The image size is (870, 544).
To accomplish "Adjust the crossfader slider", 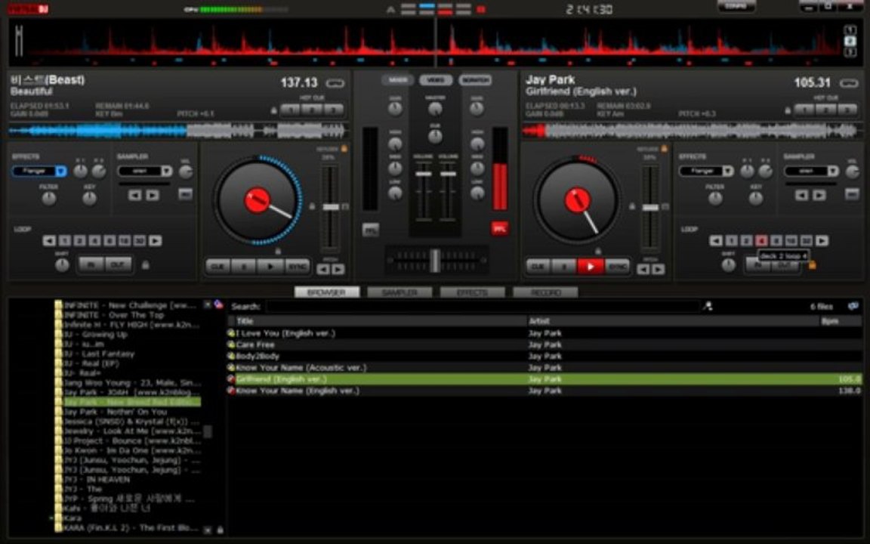I will 436,260.
